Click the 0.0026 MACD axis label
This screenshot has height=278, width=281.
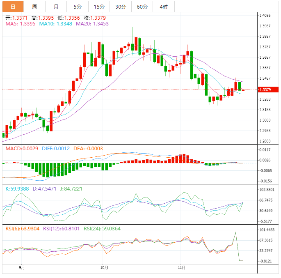[265, 160]
